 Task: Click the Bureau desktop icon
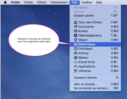75,31
